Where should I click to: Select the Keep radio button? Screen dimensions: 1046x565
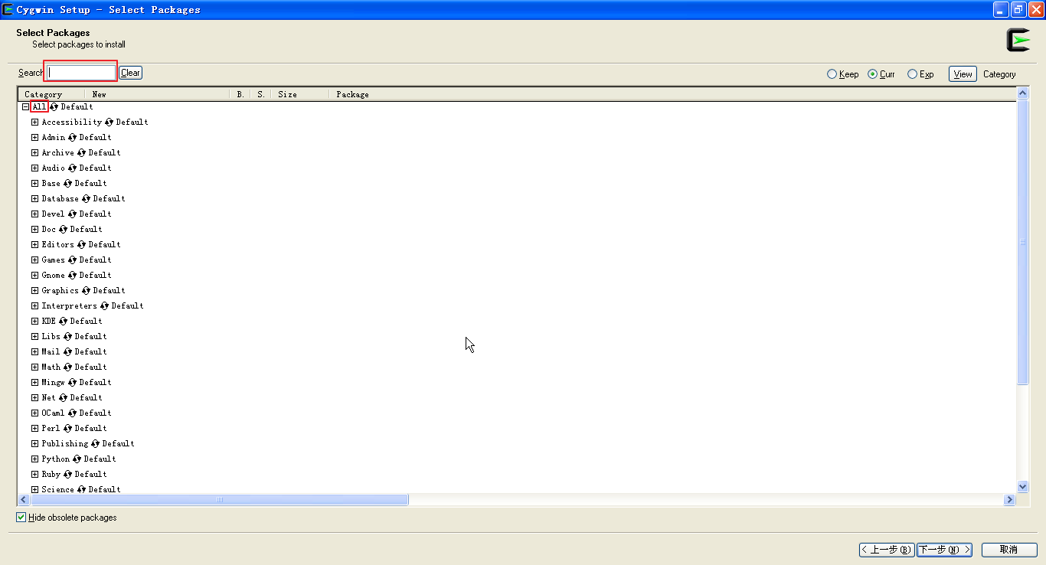(832, 74)
